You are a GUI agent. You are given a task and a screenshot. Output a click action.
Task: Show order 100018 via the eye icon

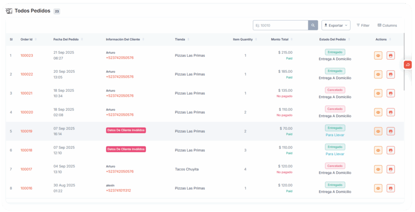378,150
